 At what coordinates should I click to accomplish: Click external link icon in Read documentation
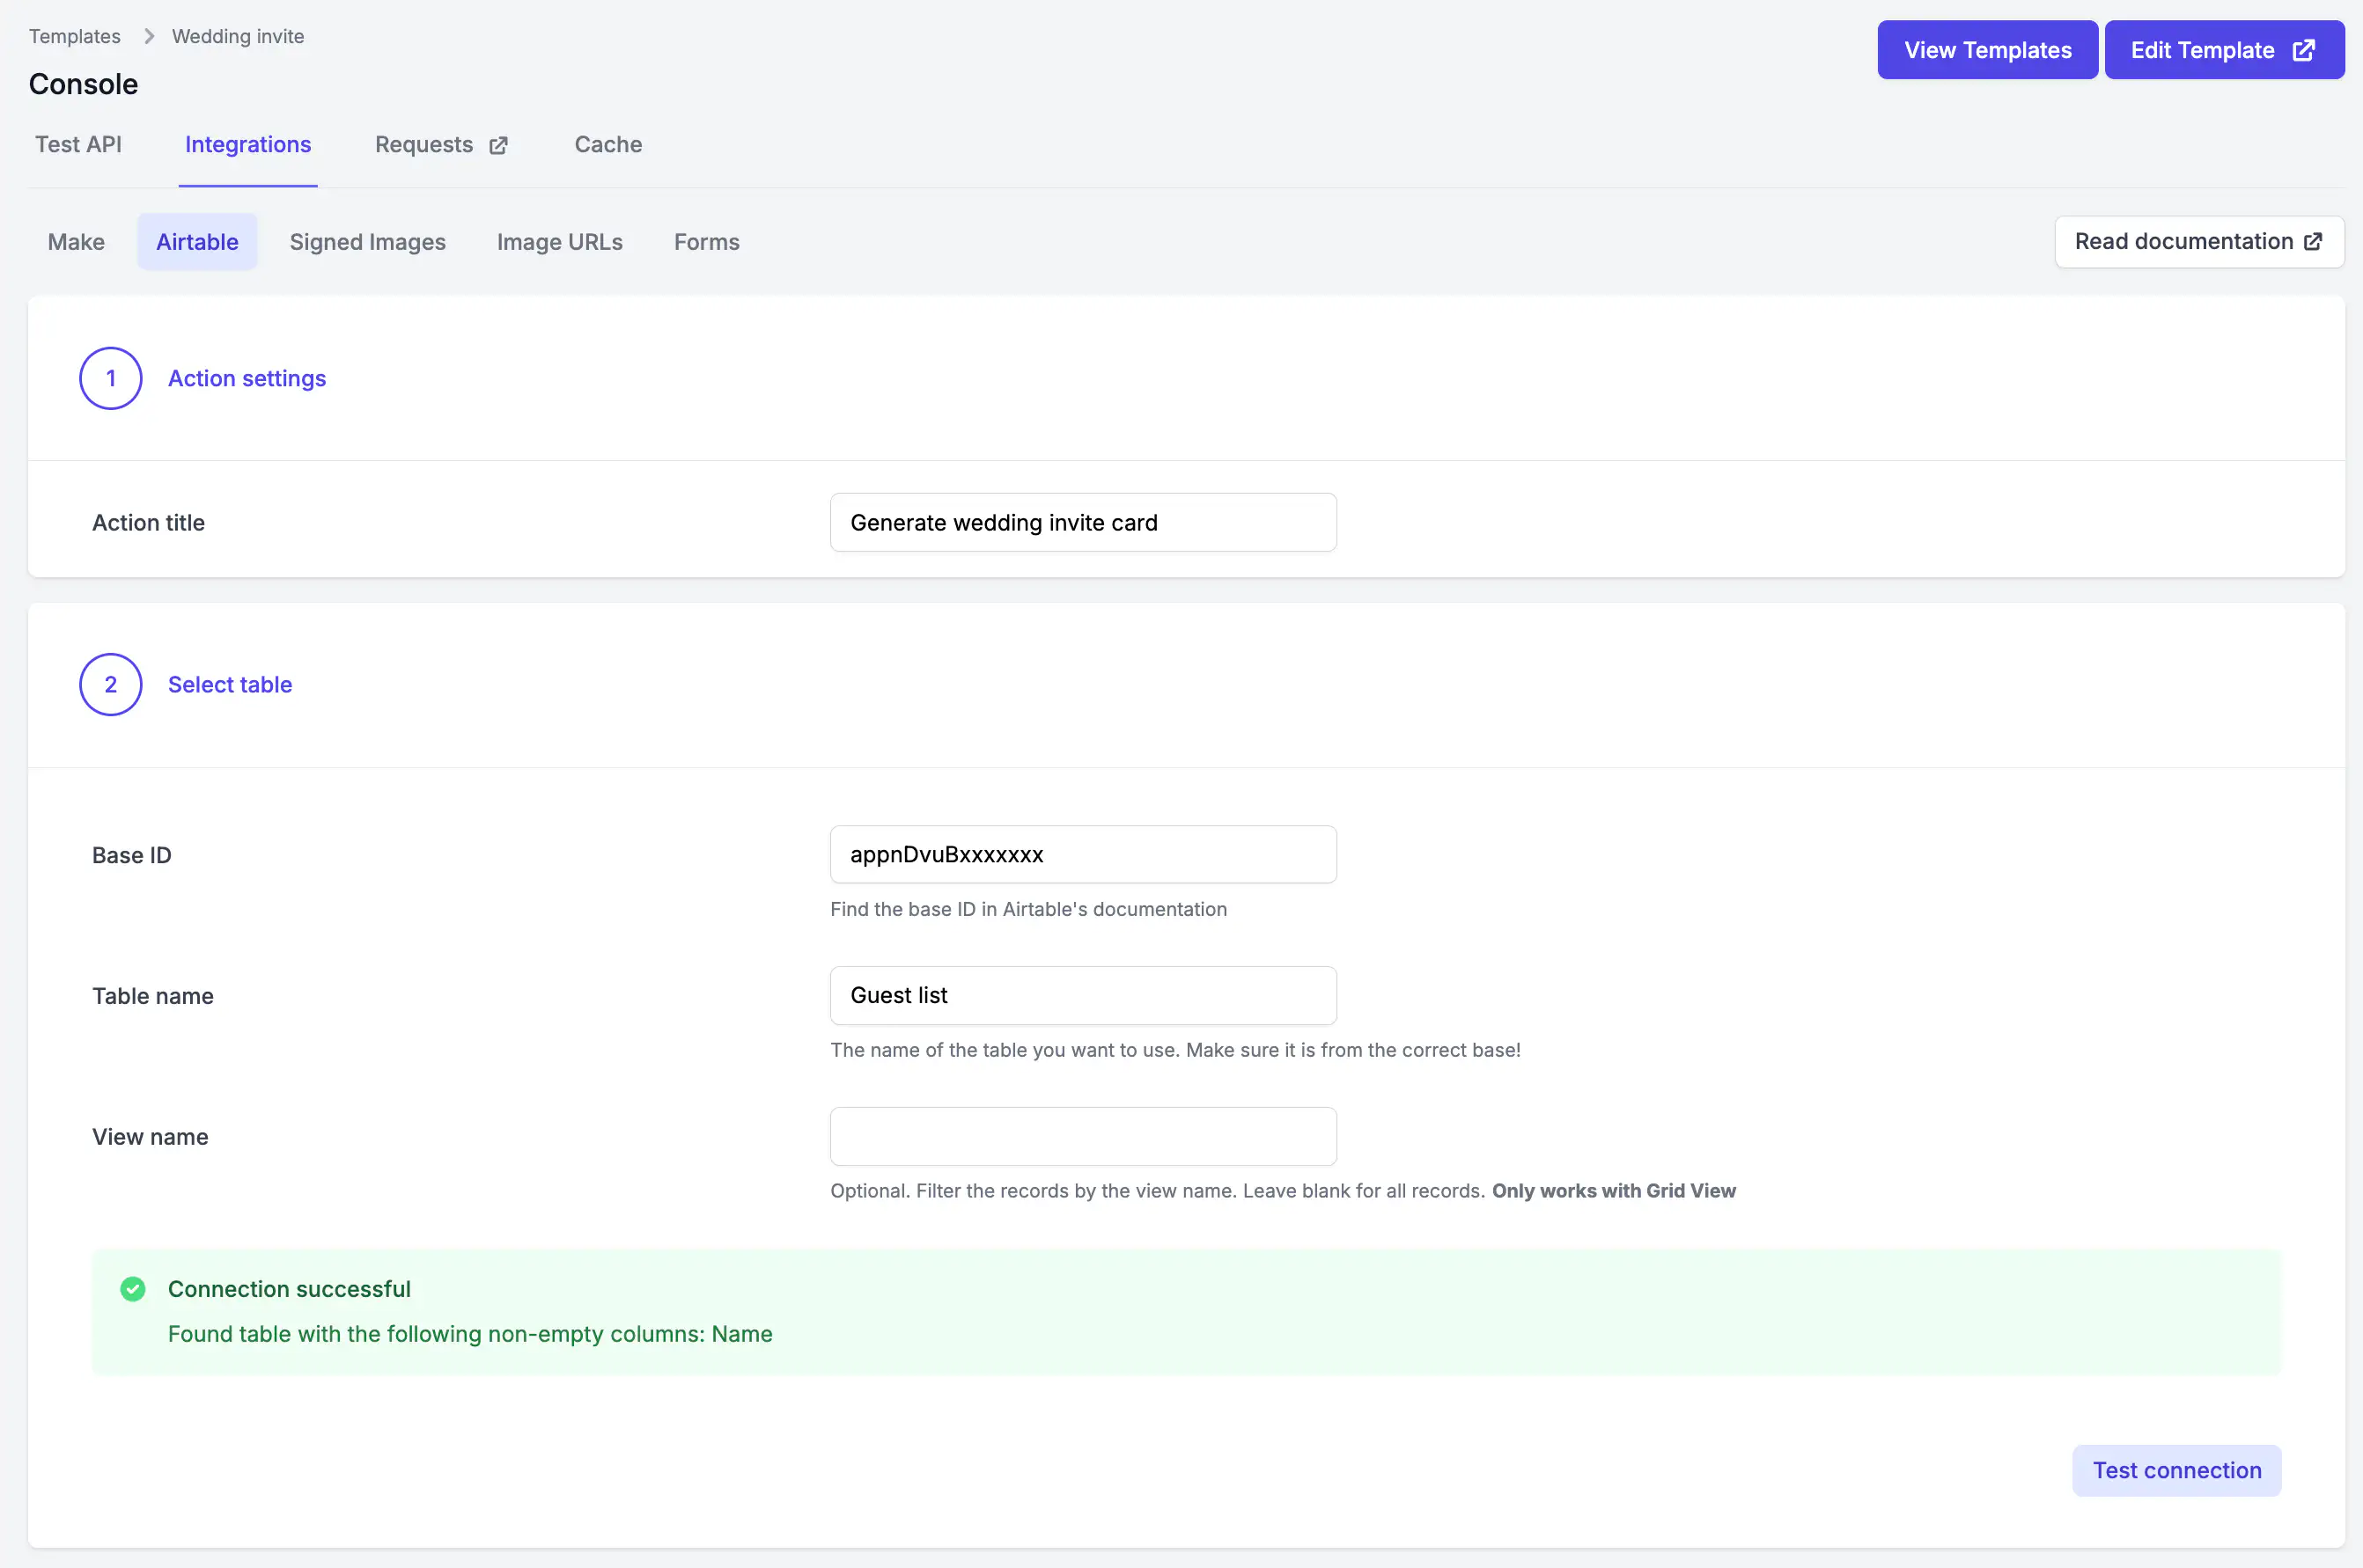pos(2313,242)
